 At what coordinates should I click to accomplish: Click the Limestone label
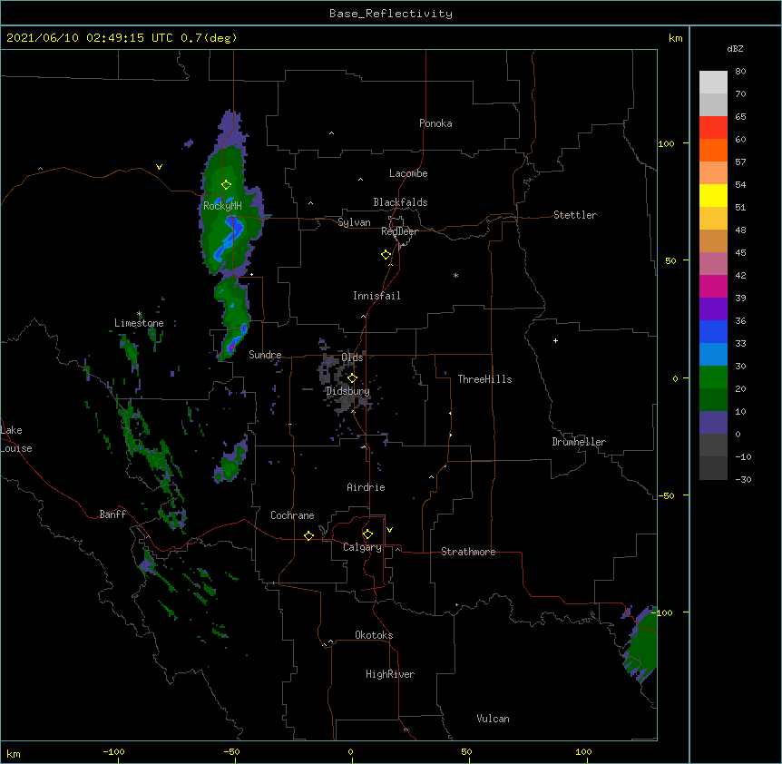[x=139, y=323]
